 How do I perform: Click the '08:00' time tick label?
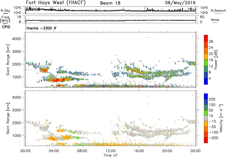pos(82,151)
